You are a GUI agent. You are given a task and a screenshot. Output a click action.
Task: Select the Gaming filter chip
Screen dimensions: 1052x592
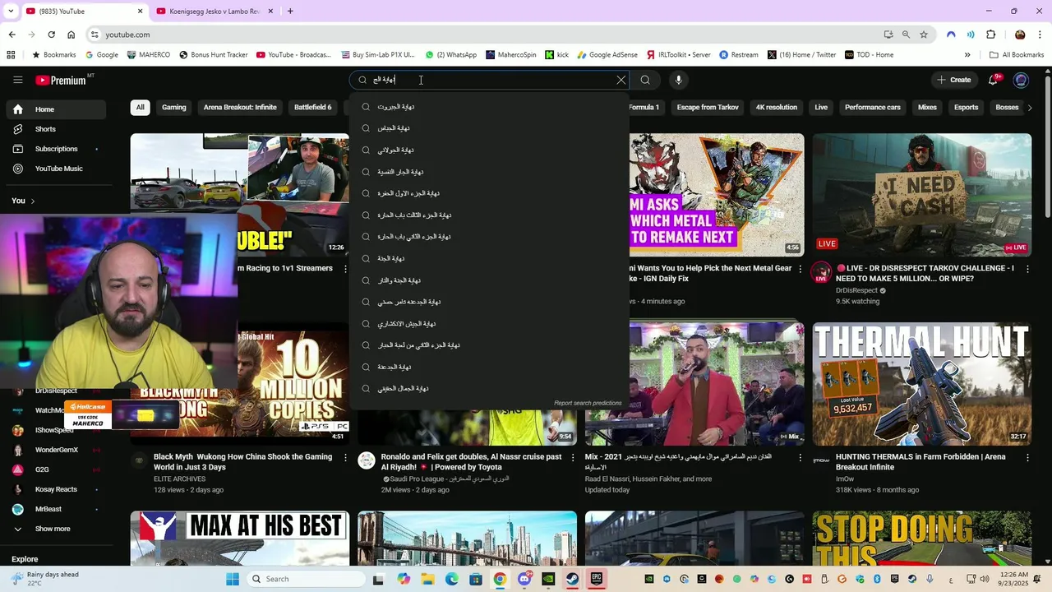tap(173, 107)
